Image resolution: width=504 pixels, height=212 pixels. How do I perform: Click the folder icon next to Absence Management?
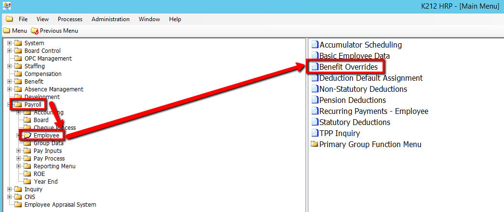tap(18, 89)
